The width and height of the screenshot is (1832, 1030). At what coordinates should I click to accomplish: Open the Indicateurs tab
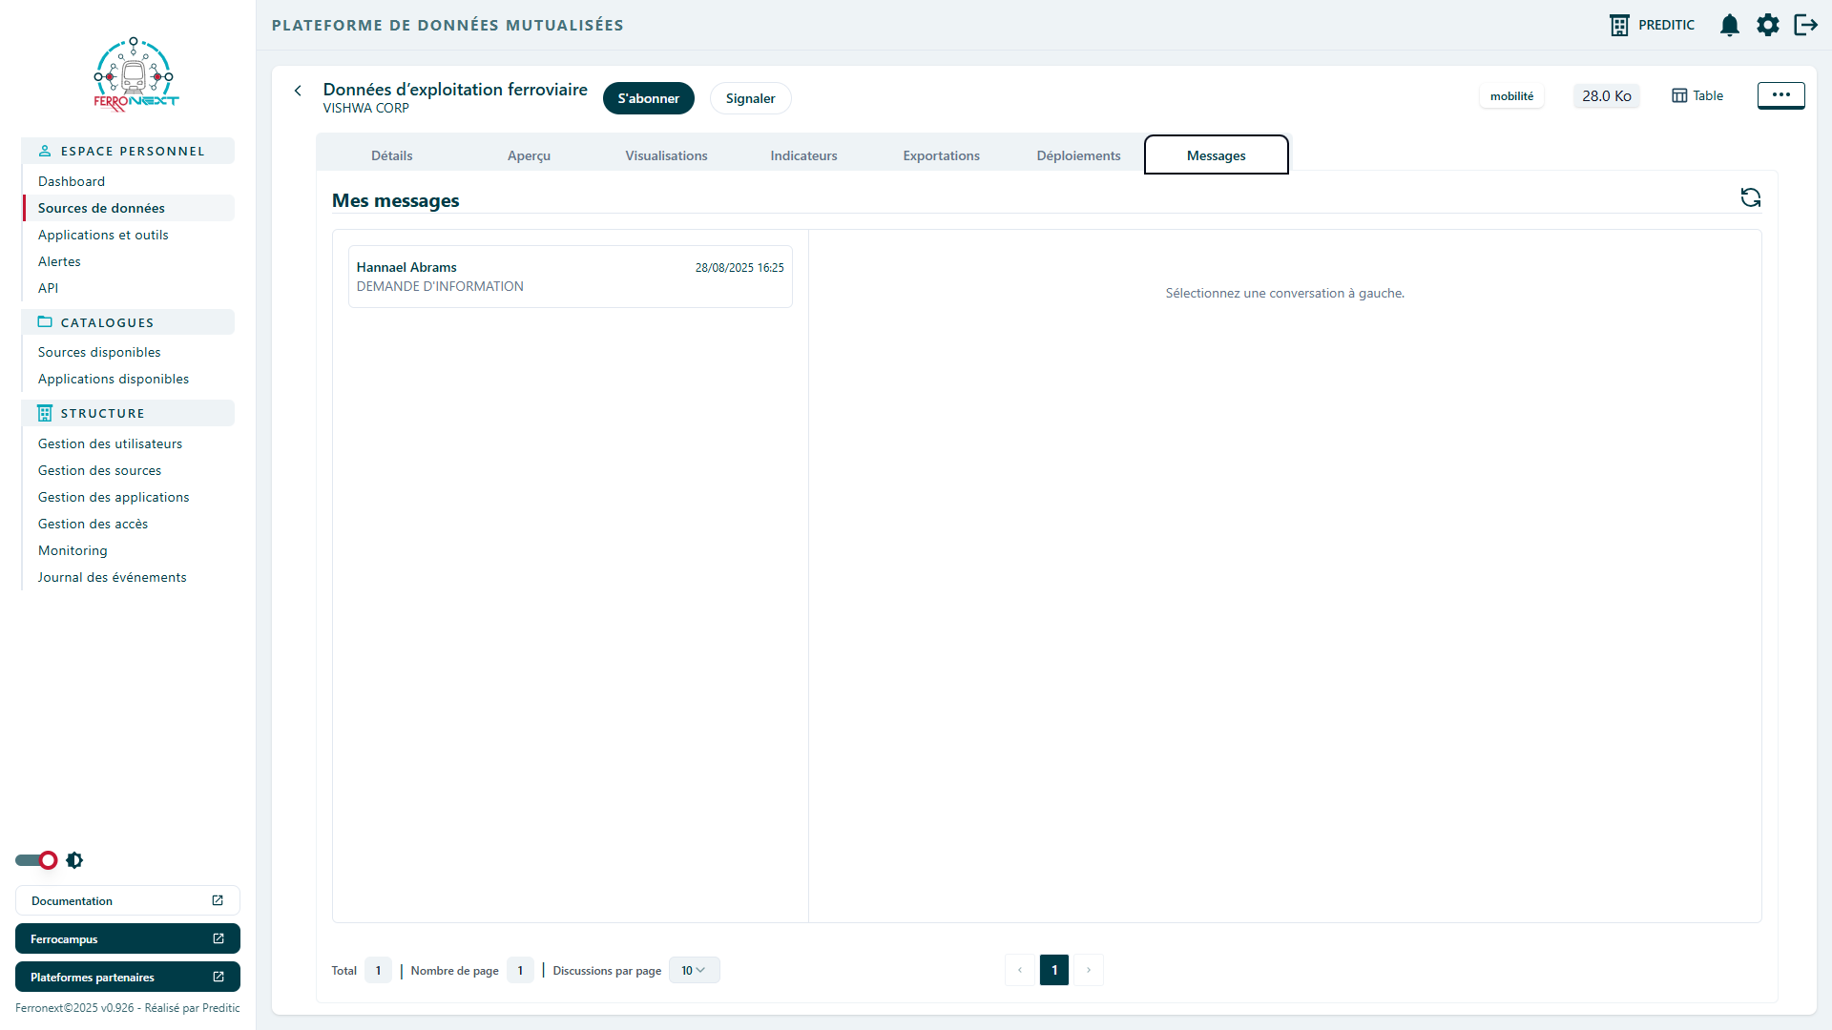[803, 155]
